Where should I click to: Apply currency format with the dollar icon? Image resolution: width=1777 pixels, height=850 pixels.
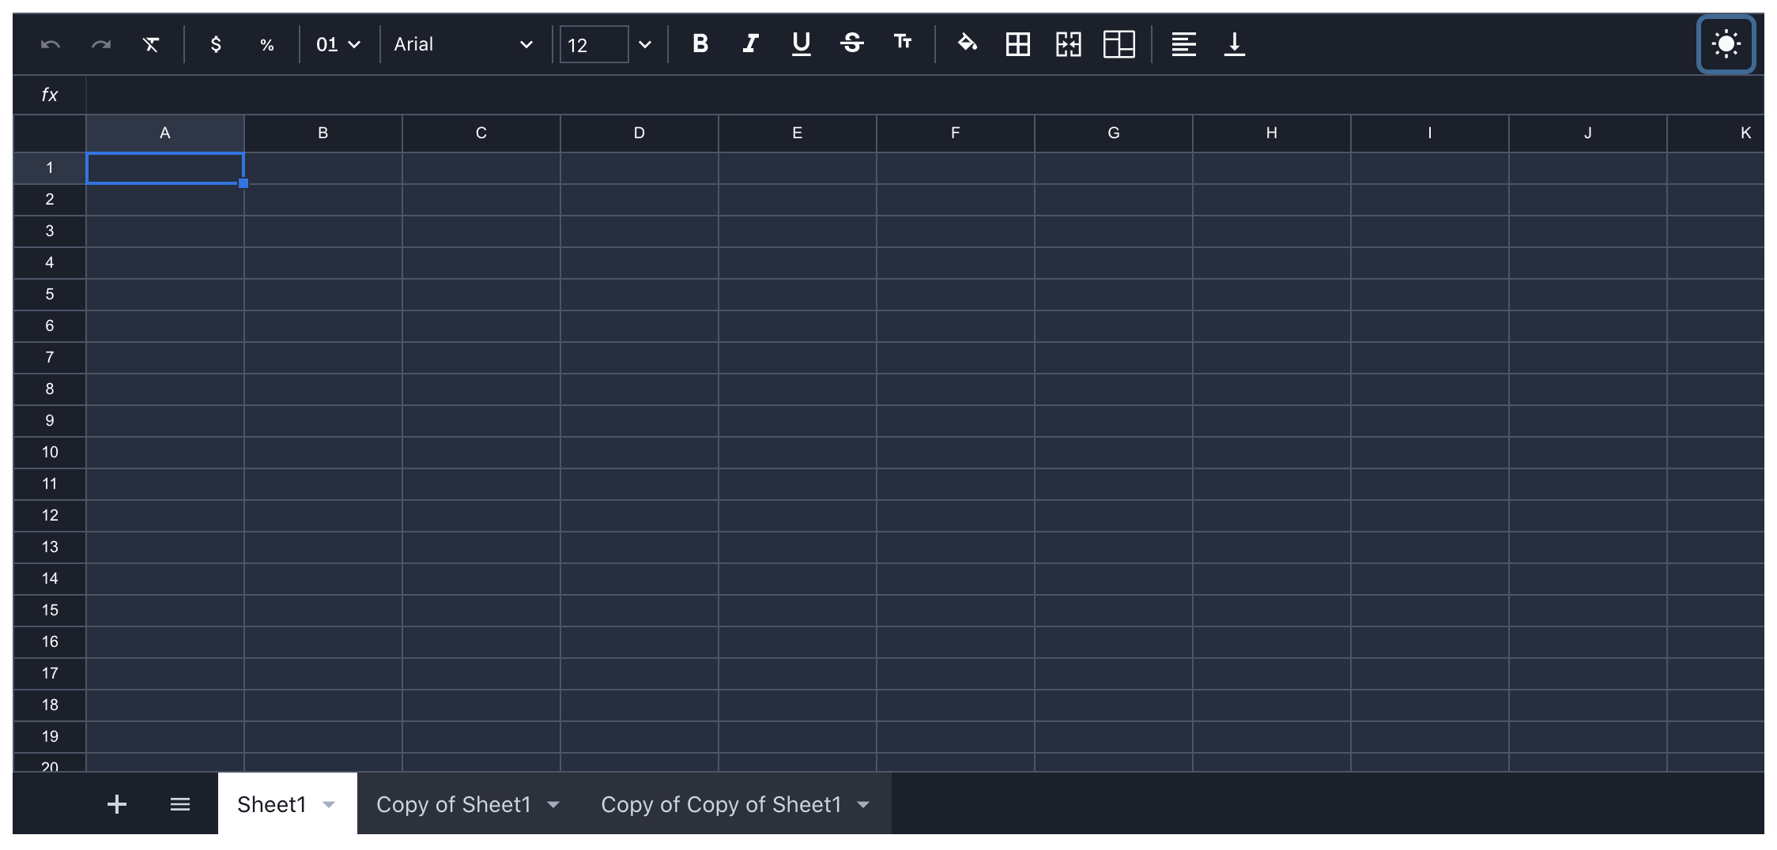pyautogui.click(x=214, y=44)
